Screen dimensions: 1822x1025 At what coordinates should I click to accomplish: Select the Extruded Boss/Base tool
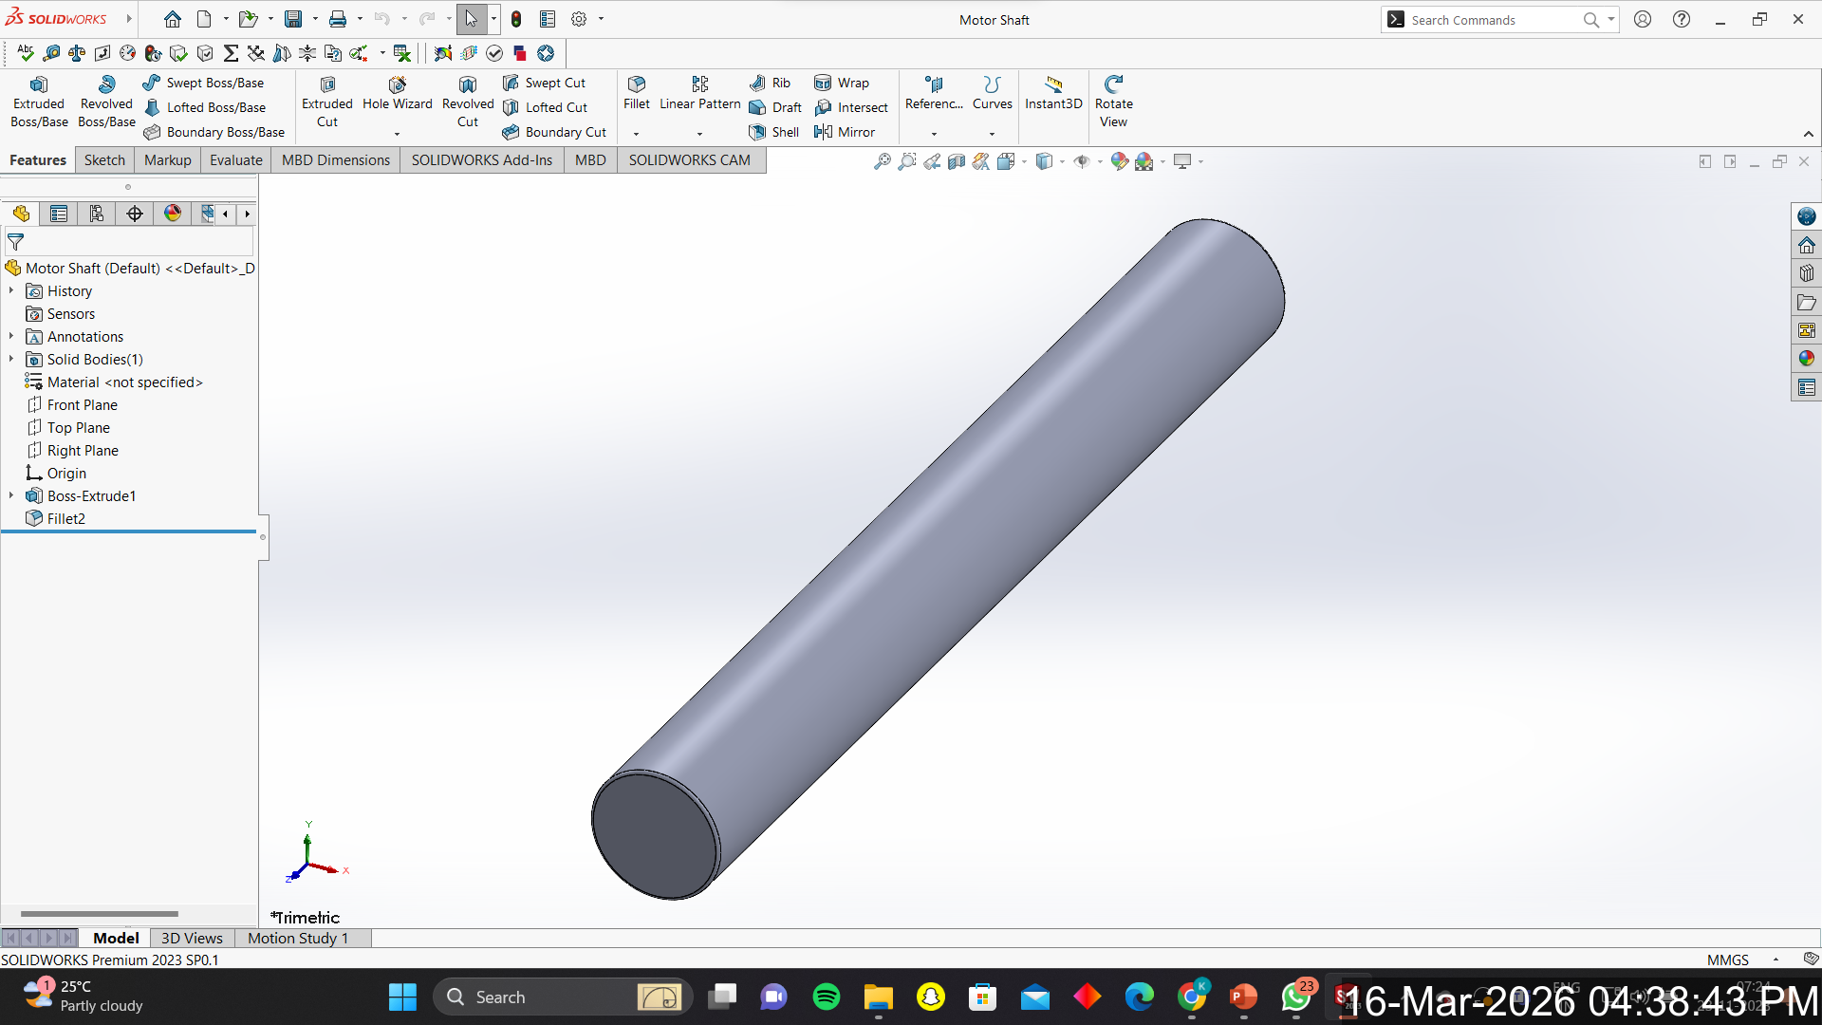[39, 102]
